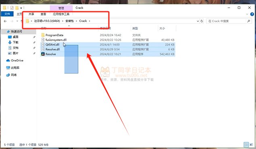Select the 管理 contextual tab

pos(61,8)
